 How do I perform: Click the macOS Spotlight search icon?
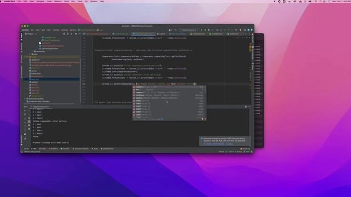pos(320,1)
